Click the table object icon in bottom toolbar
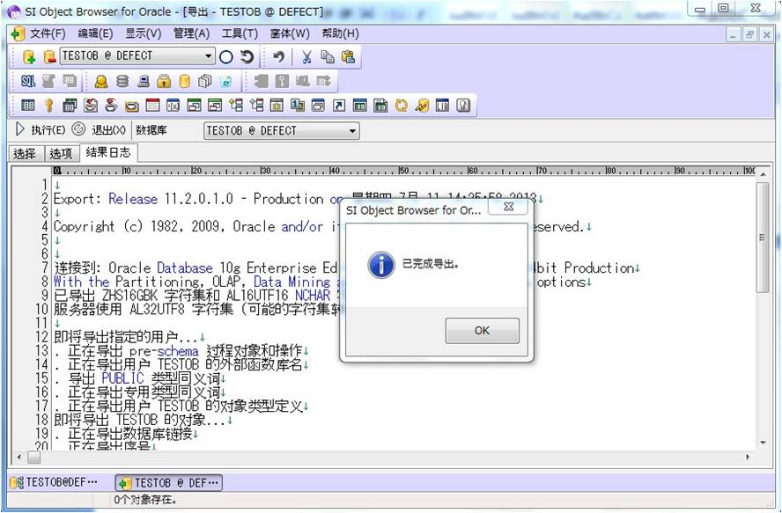The width and height of the screenshot is (782, 513). 28,106
